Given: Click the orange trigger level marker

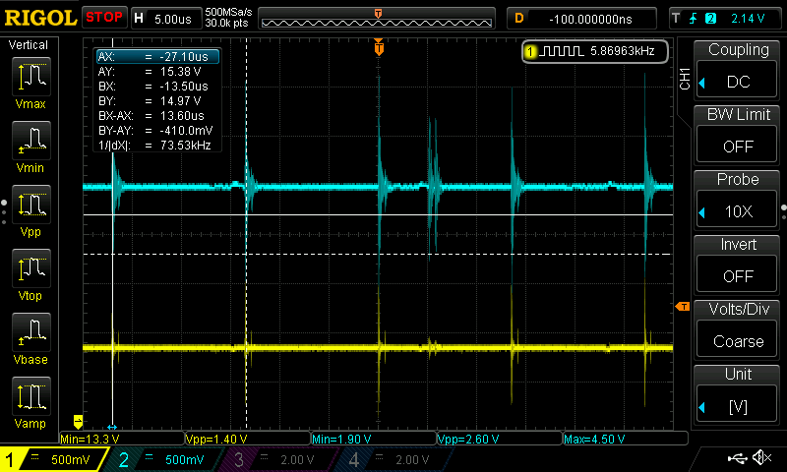Looking at the screenshot, I should (x=682, y=308).
